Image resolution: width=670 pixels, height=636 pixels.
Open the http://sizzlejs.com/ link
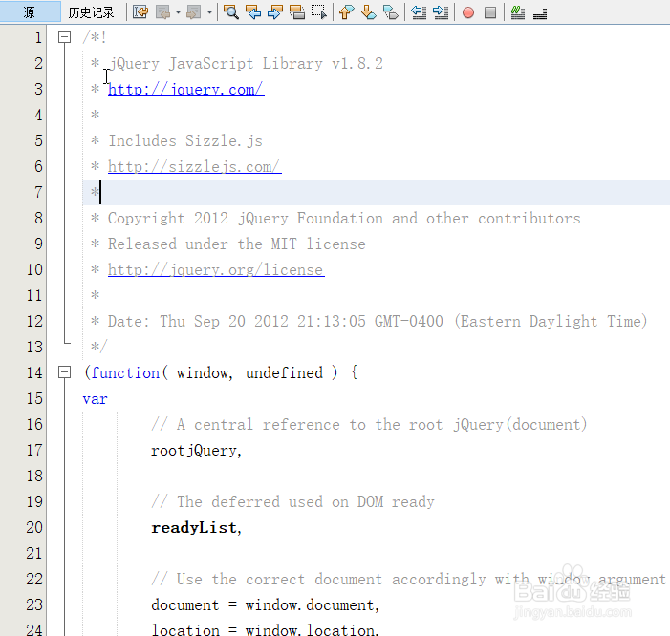(x=194, y=166)
